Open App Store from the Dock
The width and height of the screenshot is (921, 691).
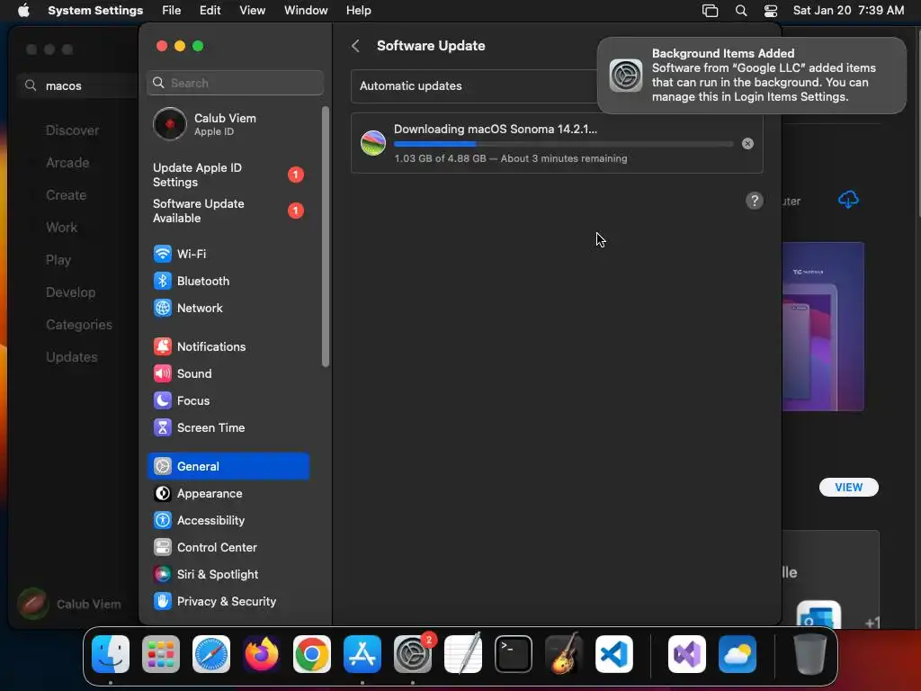pos(362,654)
